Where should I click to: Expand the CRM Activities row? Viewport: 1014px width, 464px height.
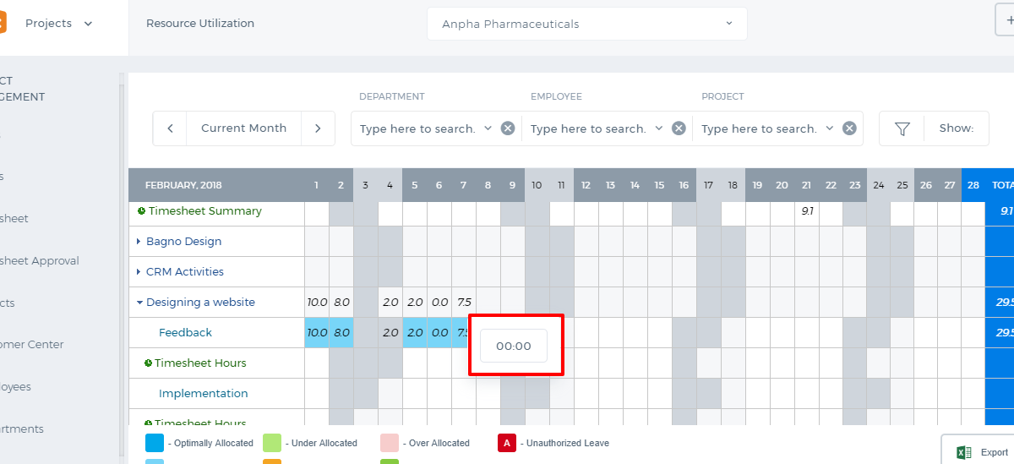coord(139,272)
